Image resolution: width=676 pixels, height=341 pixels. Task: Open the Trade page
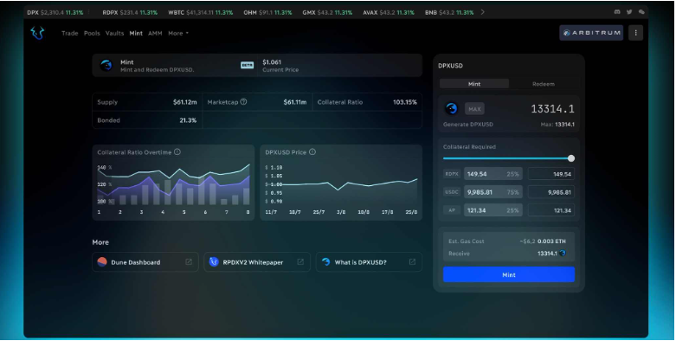(x=69, y=33)
